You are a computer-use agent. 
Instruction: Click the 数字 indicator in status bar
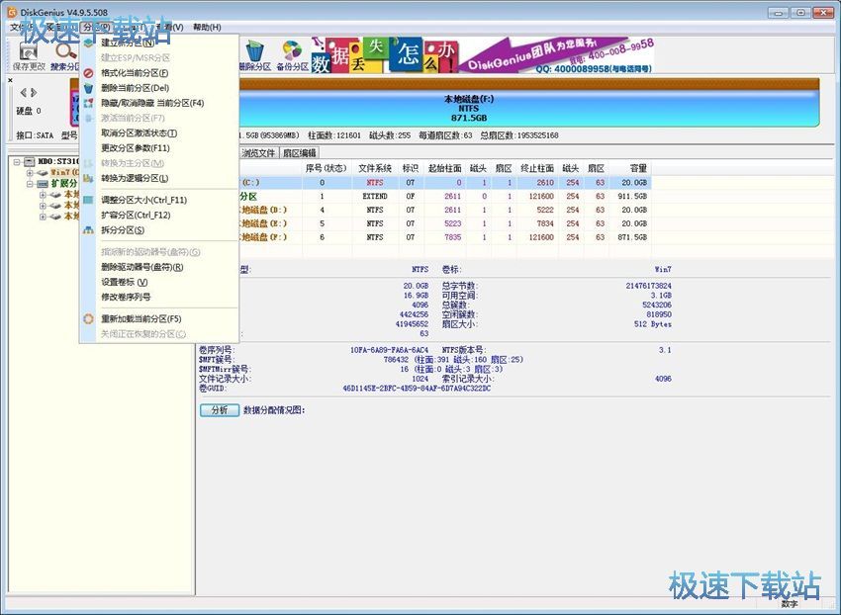click(789, 604)
